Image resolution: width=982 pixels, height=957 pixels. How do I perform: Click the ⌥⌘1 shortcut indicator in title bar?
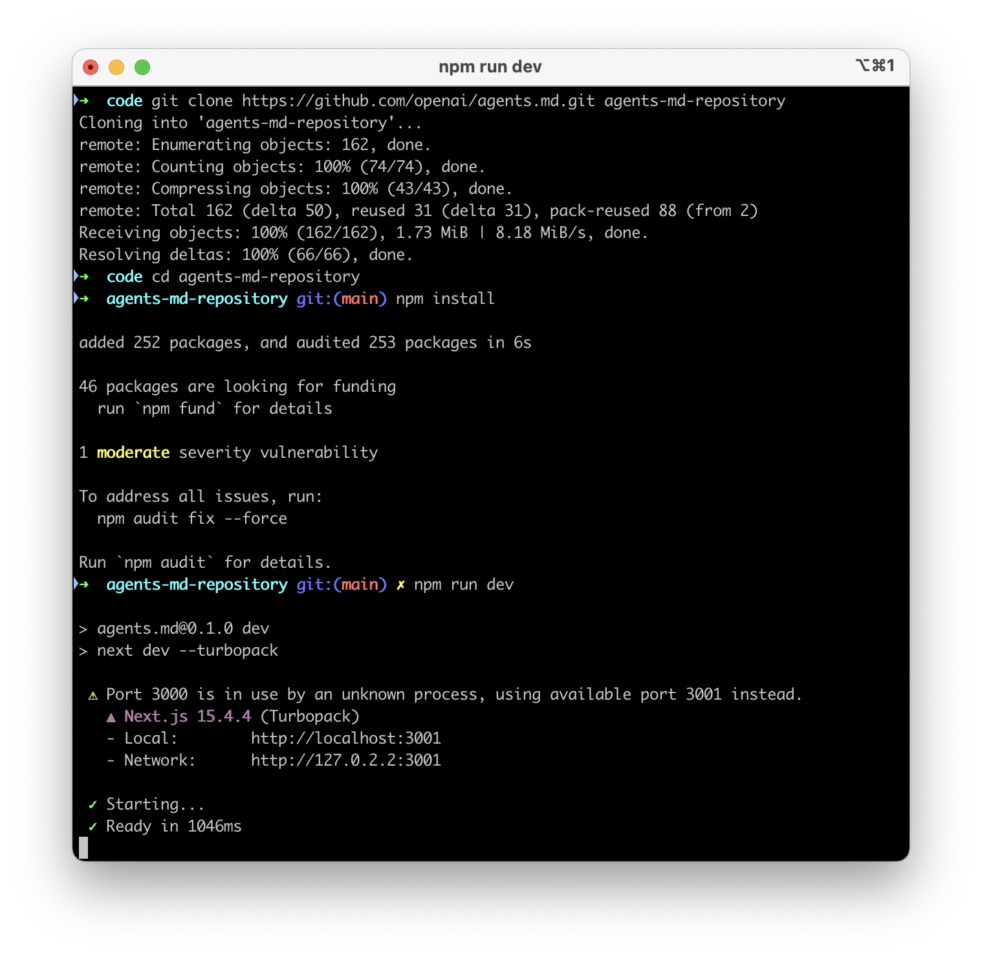pos(875,65)
